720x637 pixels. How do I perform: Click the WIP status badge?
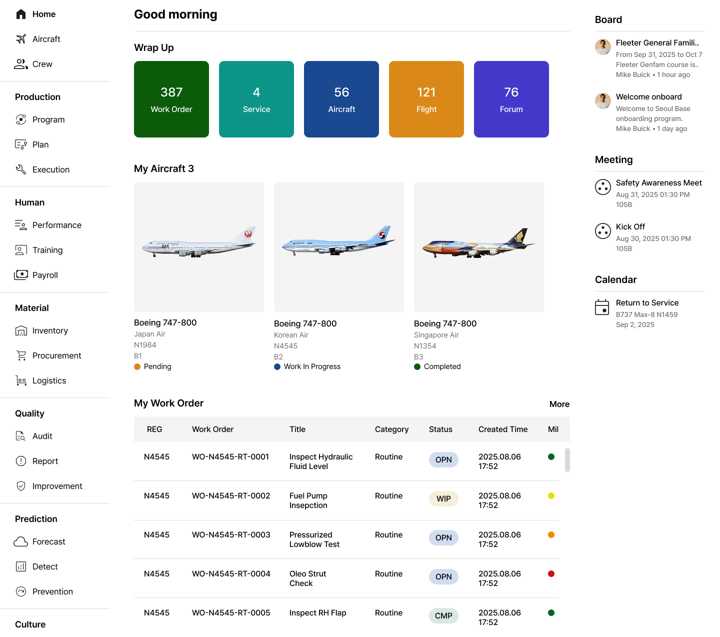(x=443, y=499)
